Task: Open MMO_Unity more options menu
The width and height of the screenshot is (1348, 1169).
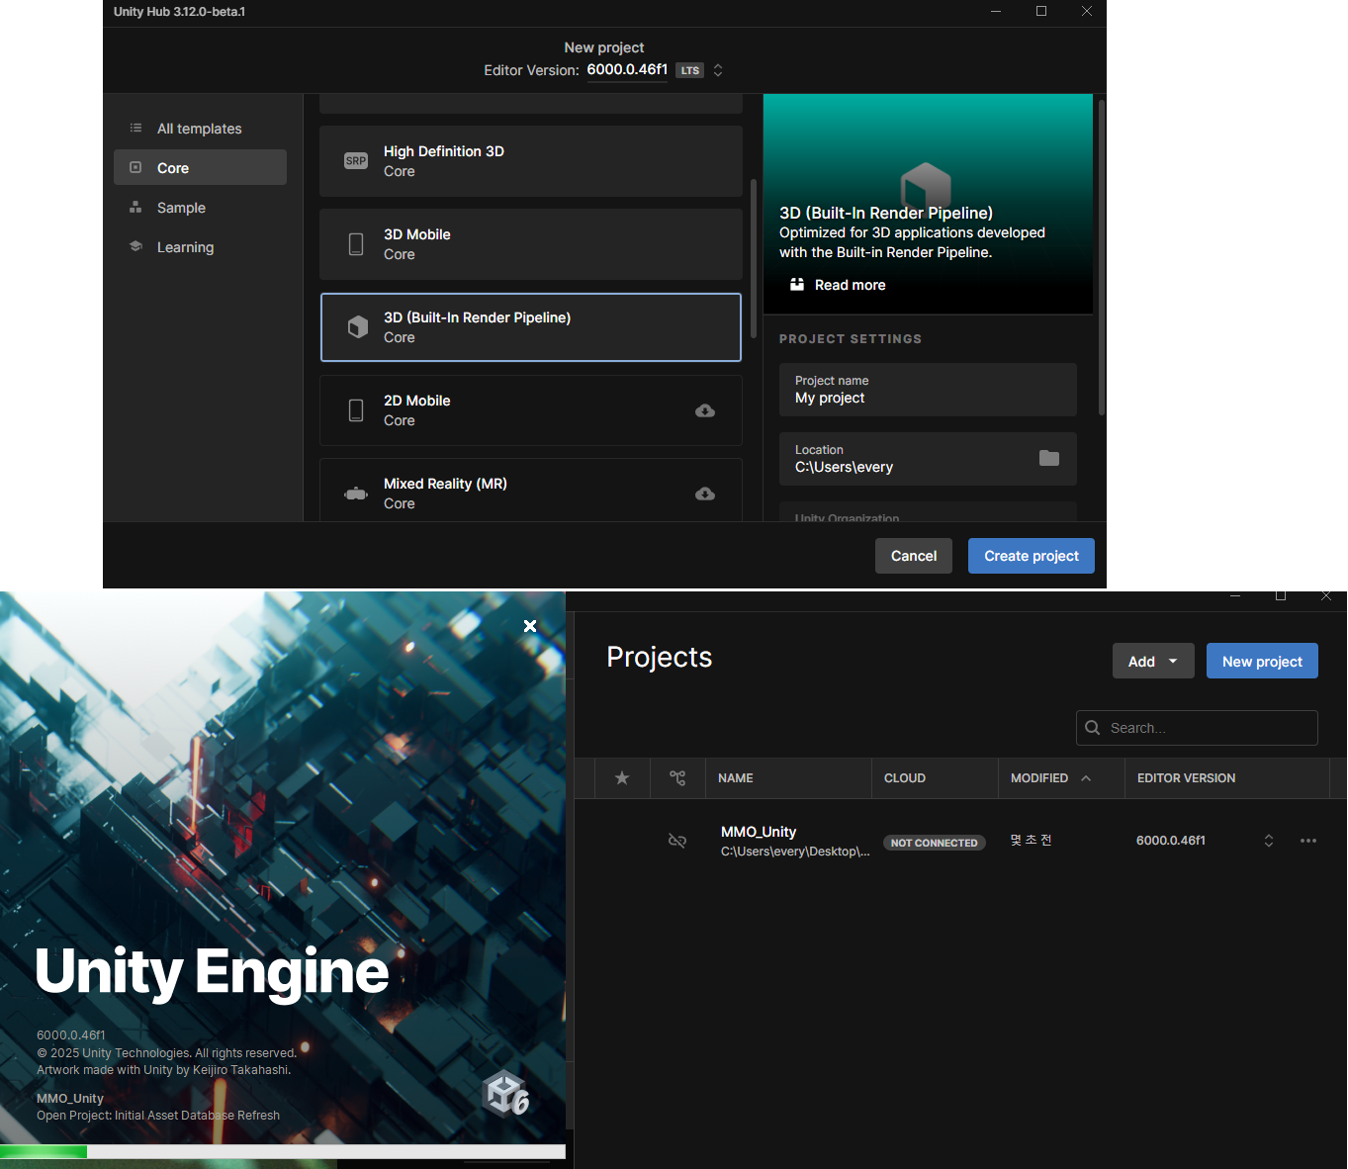Action: (x=1308, y=841)
